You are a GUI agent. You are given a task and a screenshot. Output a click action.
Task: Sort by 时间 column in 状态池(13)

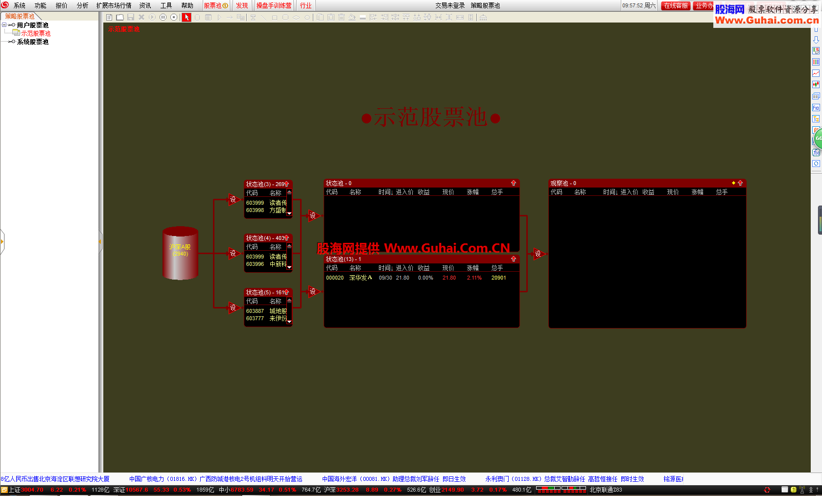(385, 268)
